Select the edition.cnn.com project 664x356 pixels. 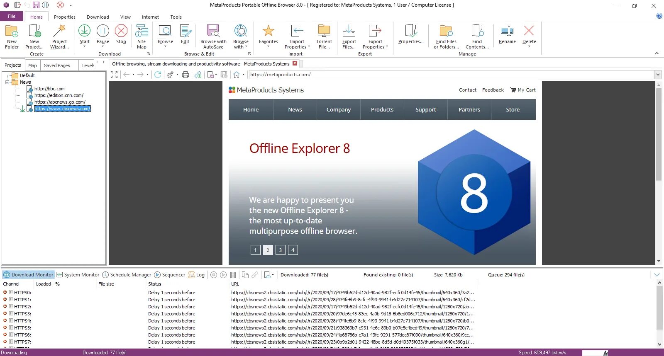(59, 95)
